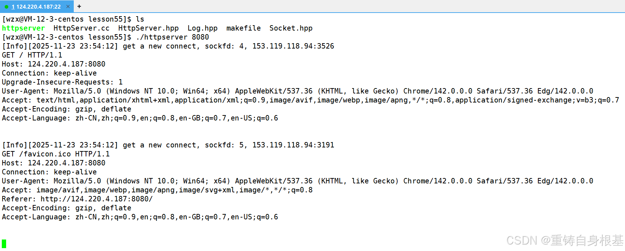Click Socket.hpp in the file listing
This screenshot has width=625, height=251.
(291, 28)
